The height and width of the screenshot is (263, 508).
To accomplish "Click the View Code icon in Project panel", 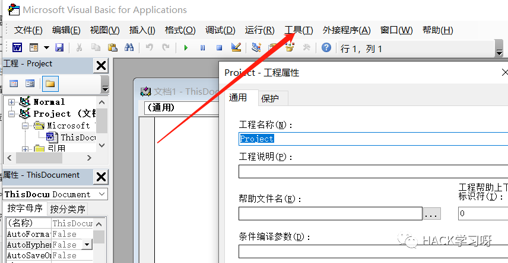I will pyautogui.click(x=14, y=84).
